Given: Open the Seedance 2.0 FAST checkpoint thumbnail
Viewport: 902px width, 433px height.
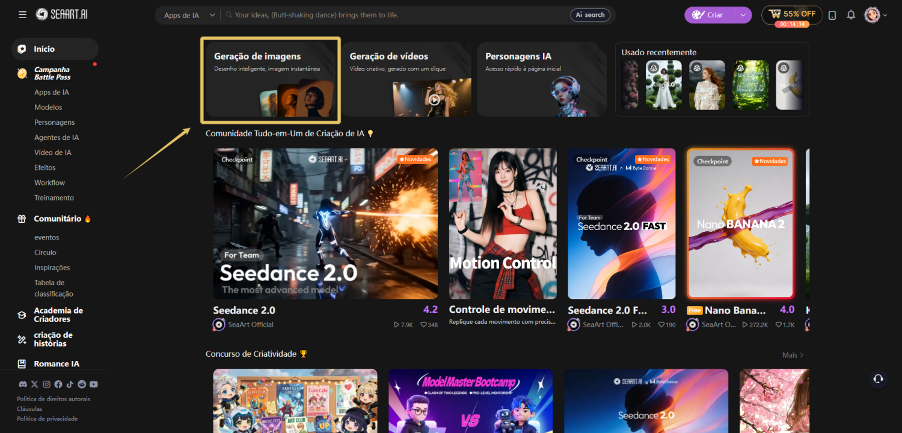Looking at the screenshot, I should [622, 224].
